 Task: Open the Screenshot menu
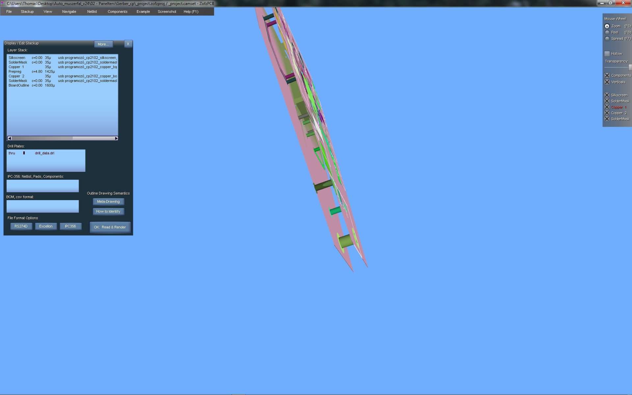point(167,12)
